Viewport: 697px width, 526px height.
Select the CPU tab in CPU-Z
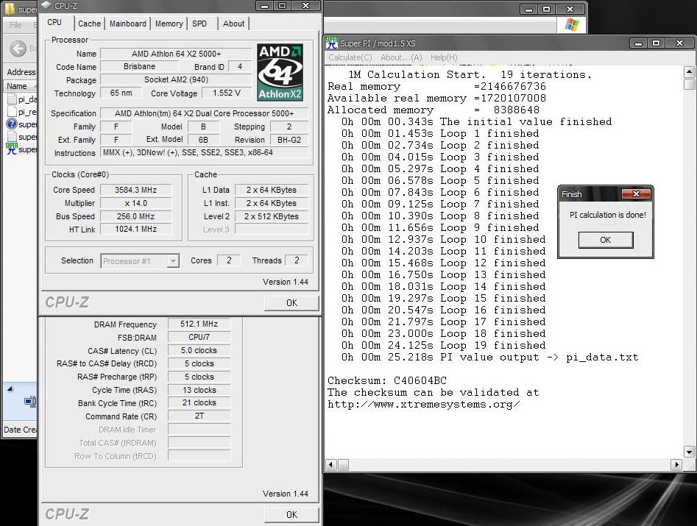click(x=54, y=22)
